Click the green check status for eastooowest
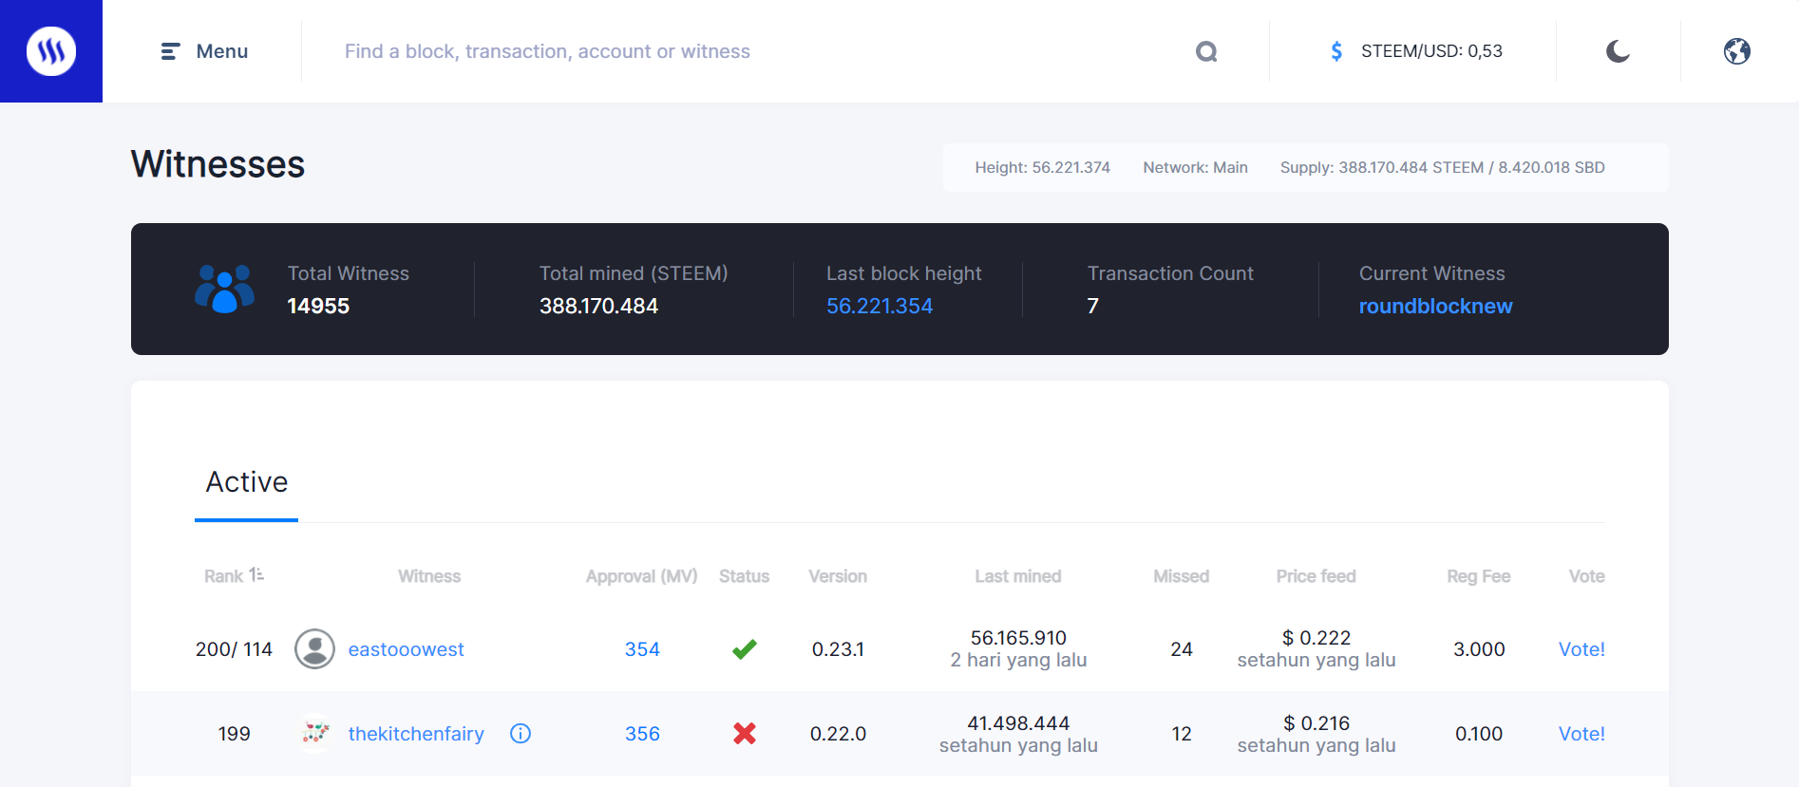 click(745, 649)
